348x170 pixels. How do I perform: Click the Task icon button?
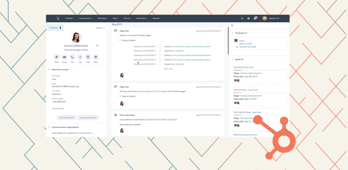88,57
